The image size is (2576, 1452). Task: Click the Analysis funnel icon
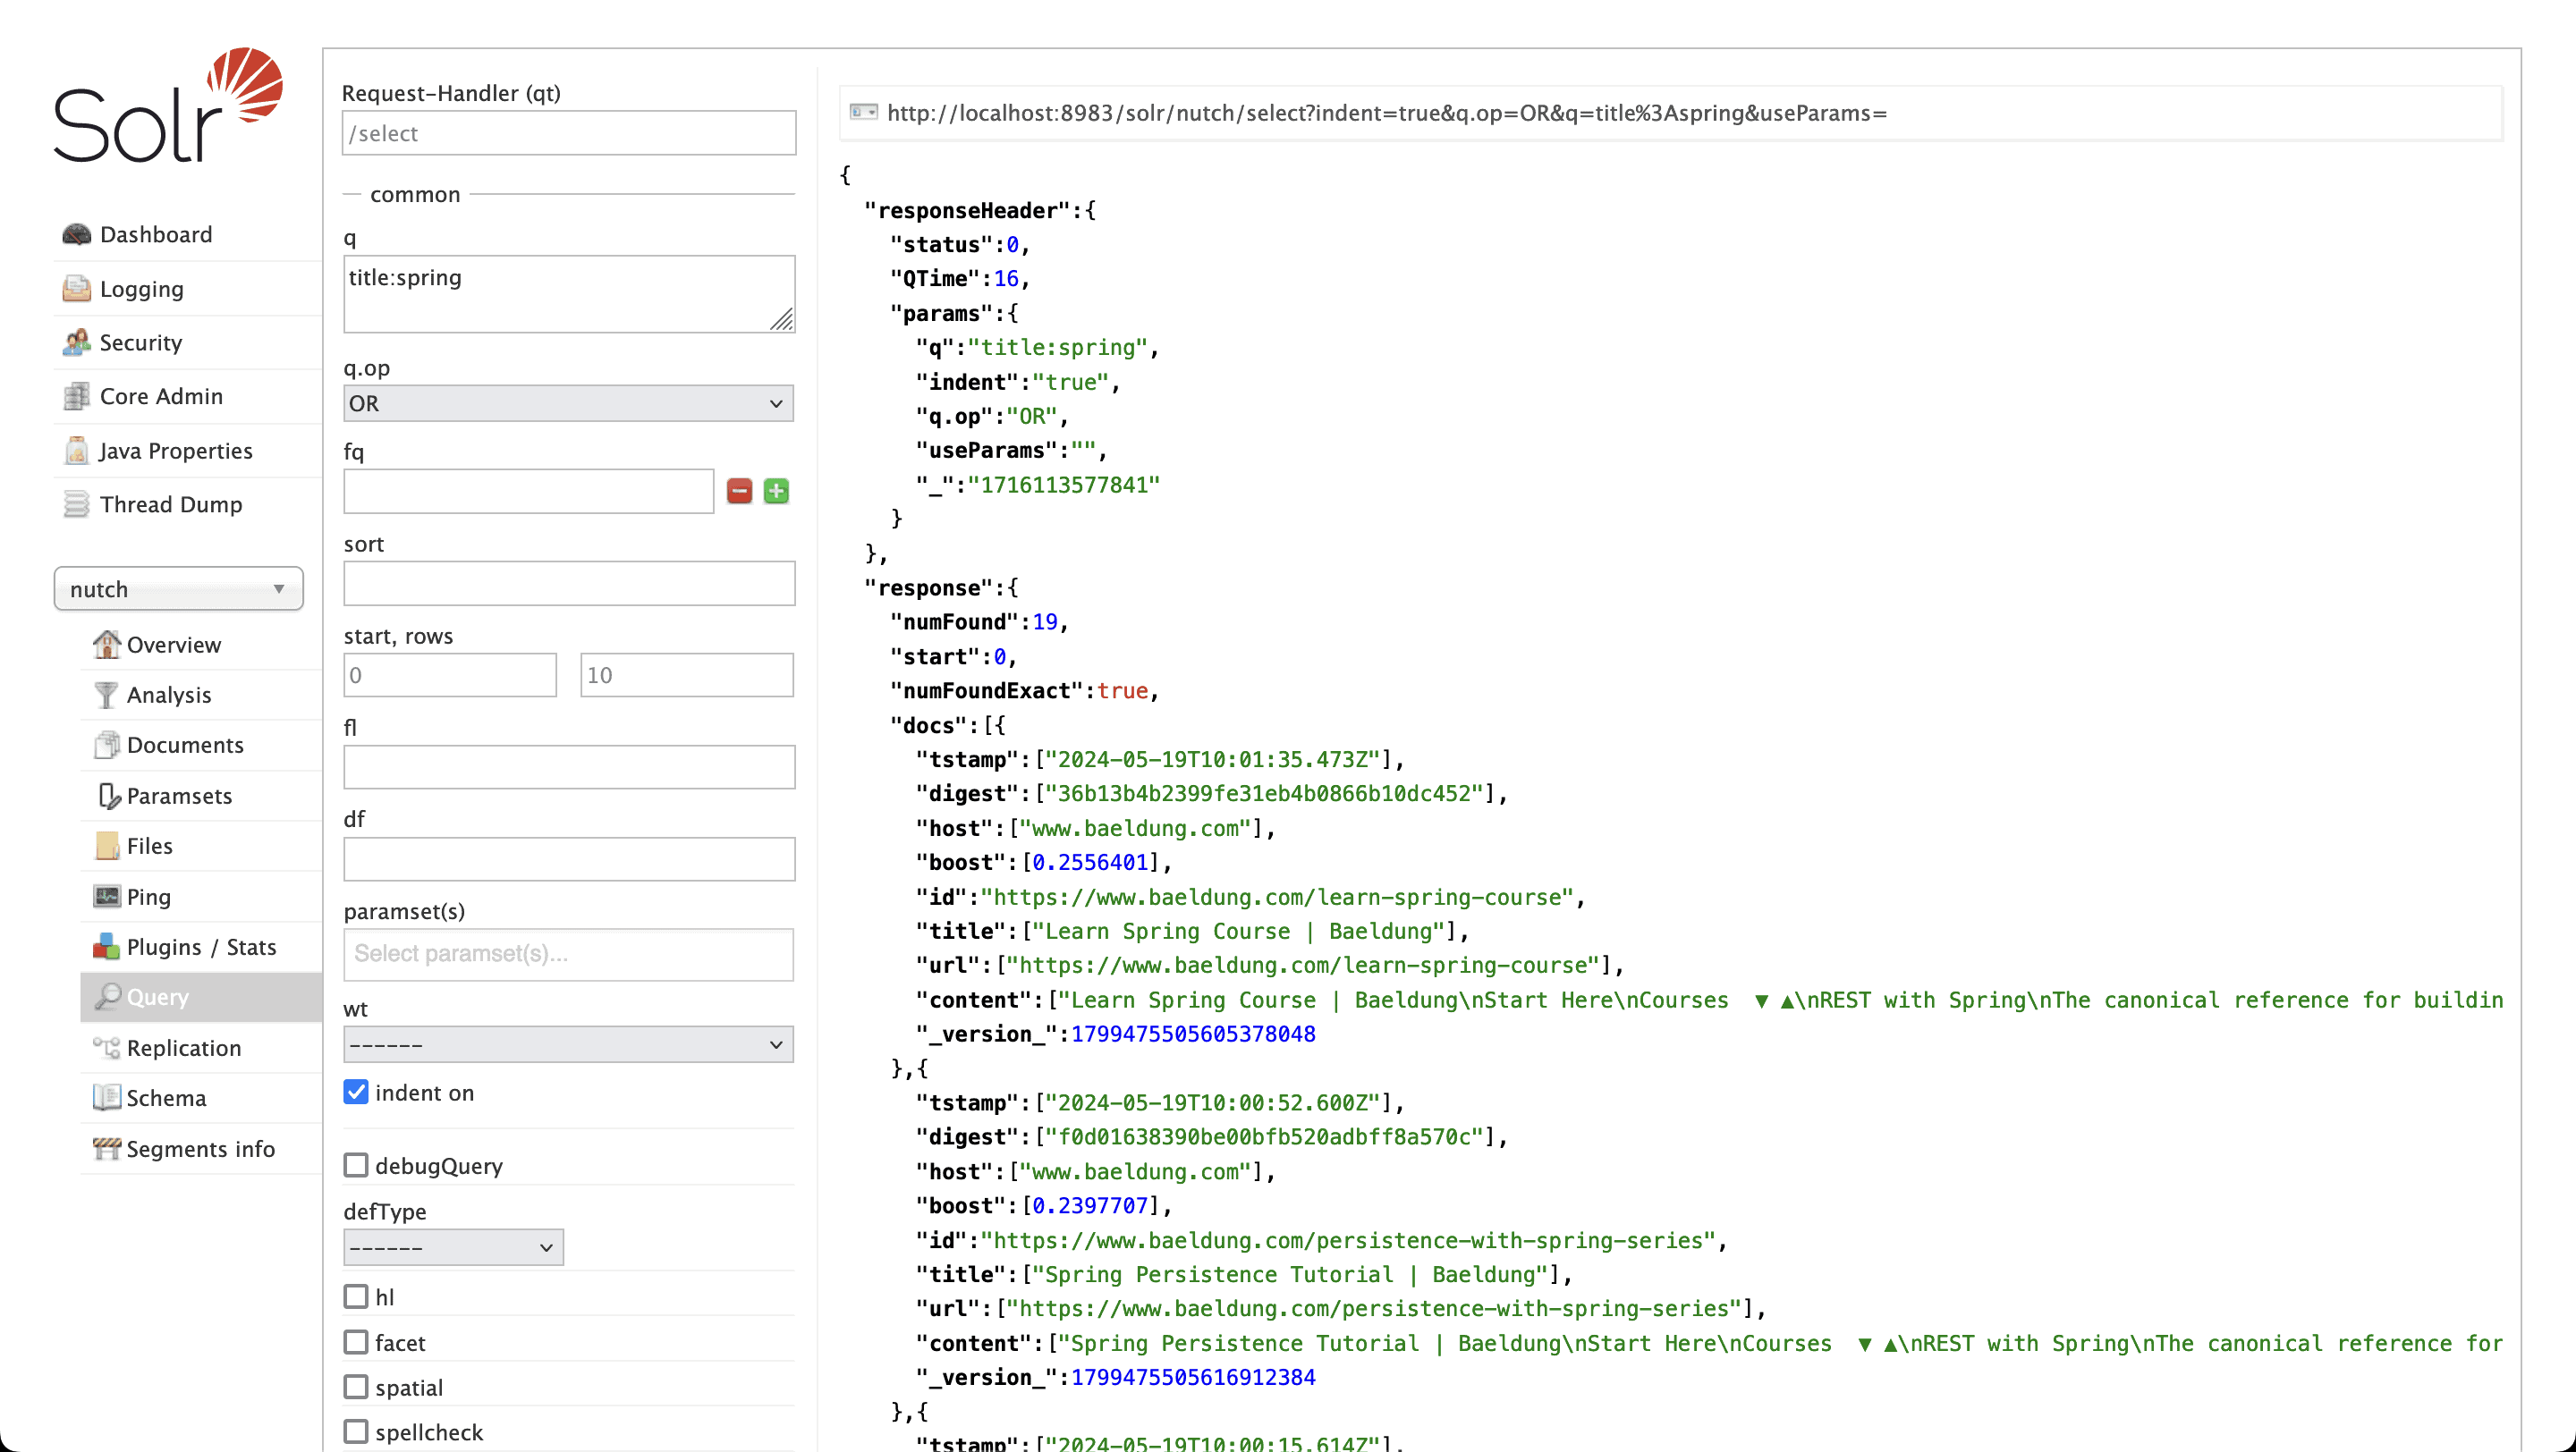[x=105, y=695]
